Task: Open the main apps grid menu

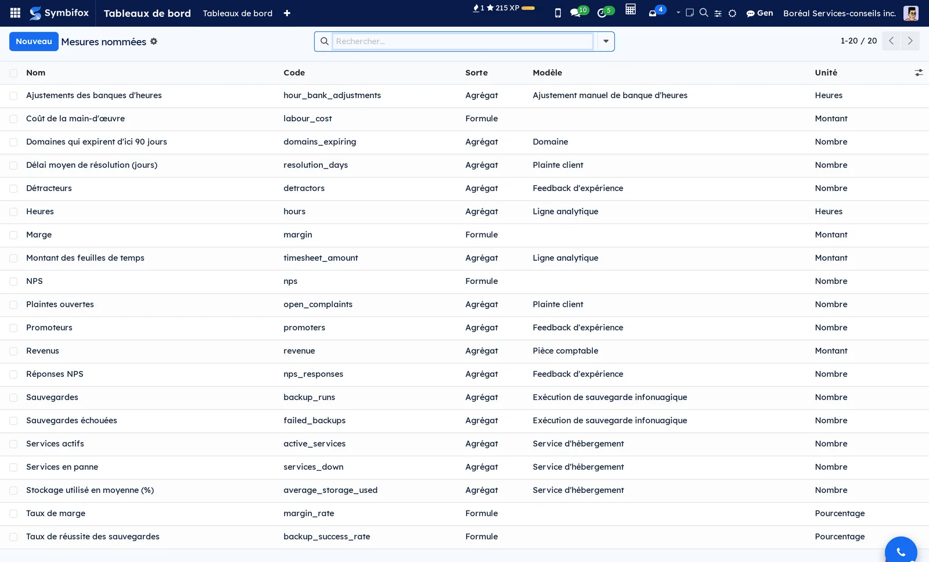Action: [x=15, y=13]
